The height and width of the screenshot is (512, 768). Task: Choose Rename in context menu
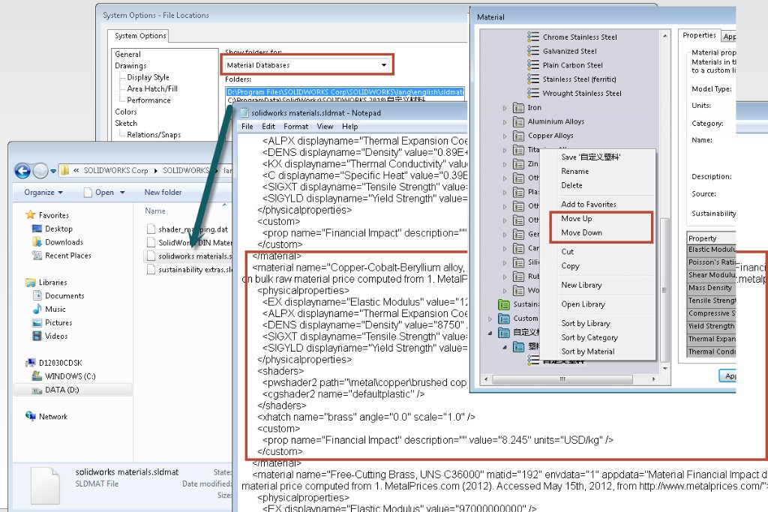pos(575,172)
